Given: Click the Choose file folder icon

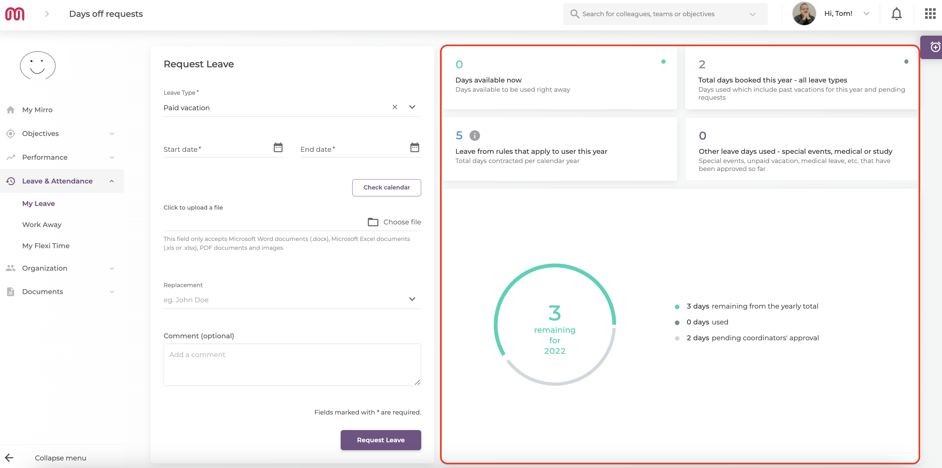Looking at the screenshot, I should pyautogui.click(x=373, y=222).
